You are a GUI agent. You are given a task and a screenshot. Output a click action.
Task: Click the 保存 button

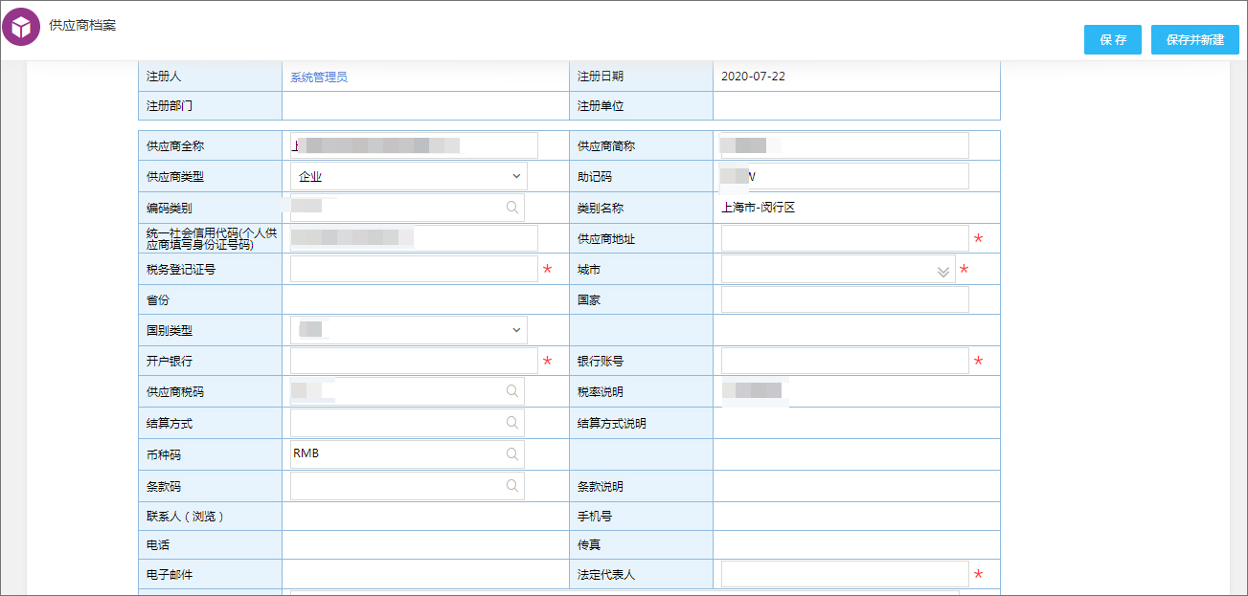(1112, 39)
